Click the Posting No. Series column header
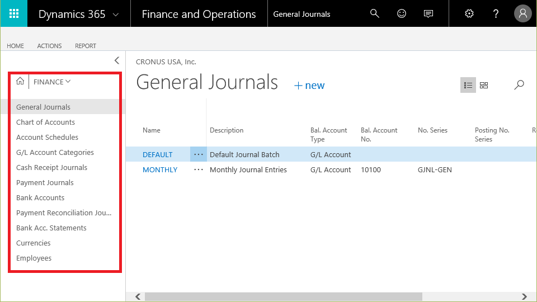Image resolution: width=537 pixels, height=302 pixels. (x=492, y=135)
